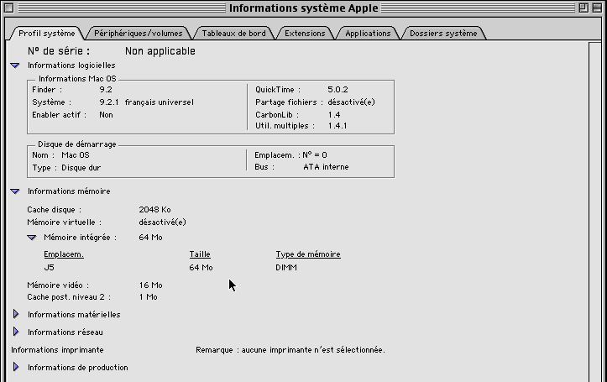This screenshot has width=607, height=382.
Task: Click the window collapse (windowshade) box
Action: 597,8
